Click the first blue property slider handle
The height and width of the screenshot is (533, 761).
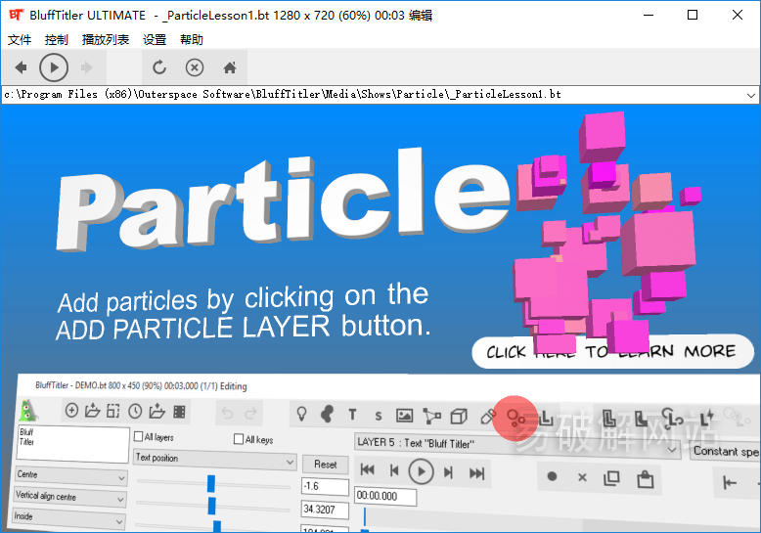210,483
